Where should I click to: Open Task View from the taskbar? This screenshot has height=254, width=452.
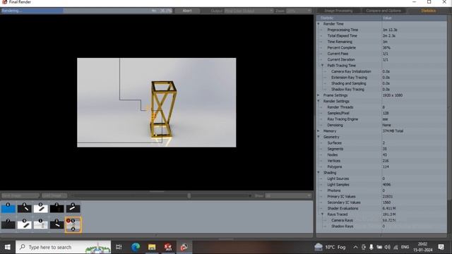click(x=119, y=247)
